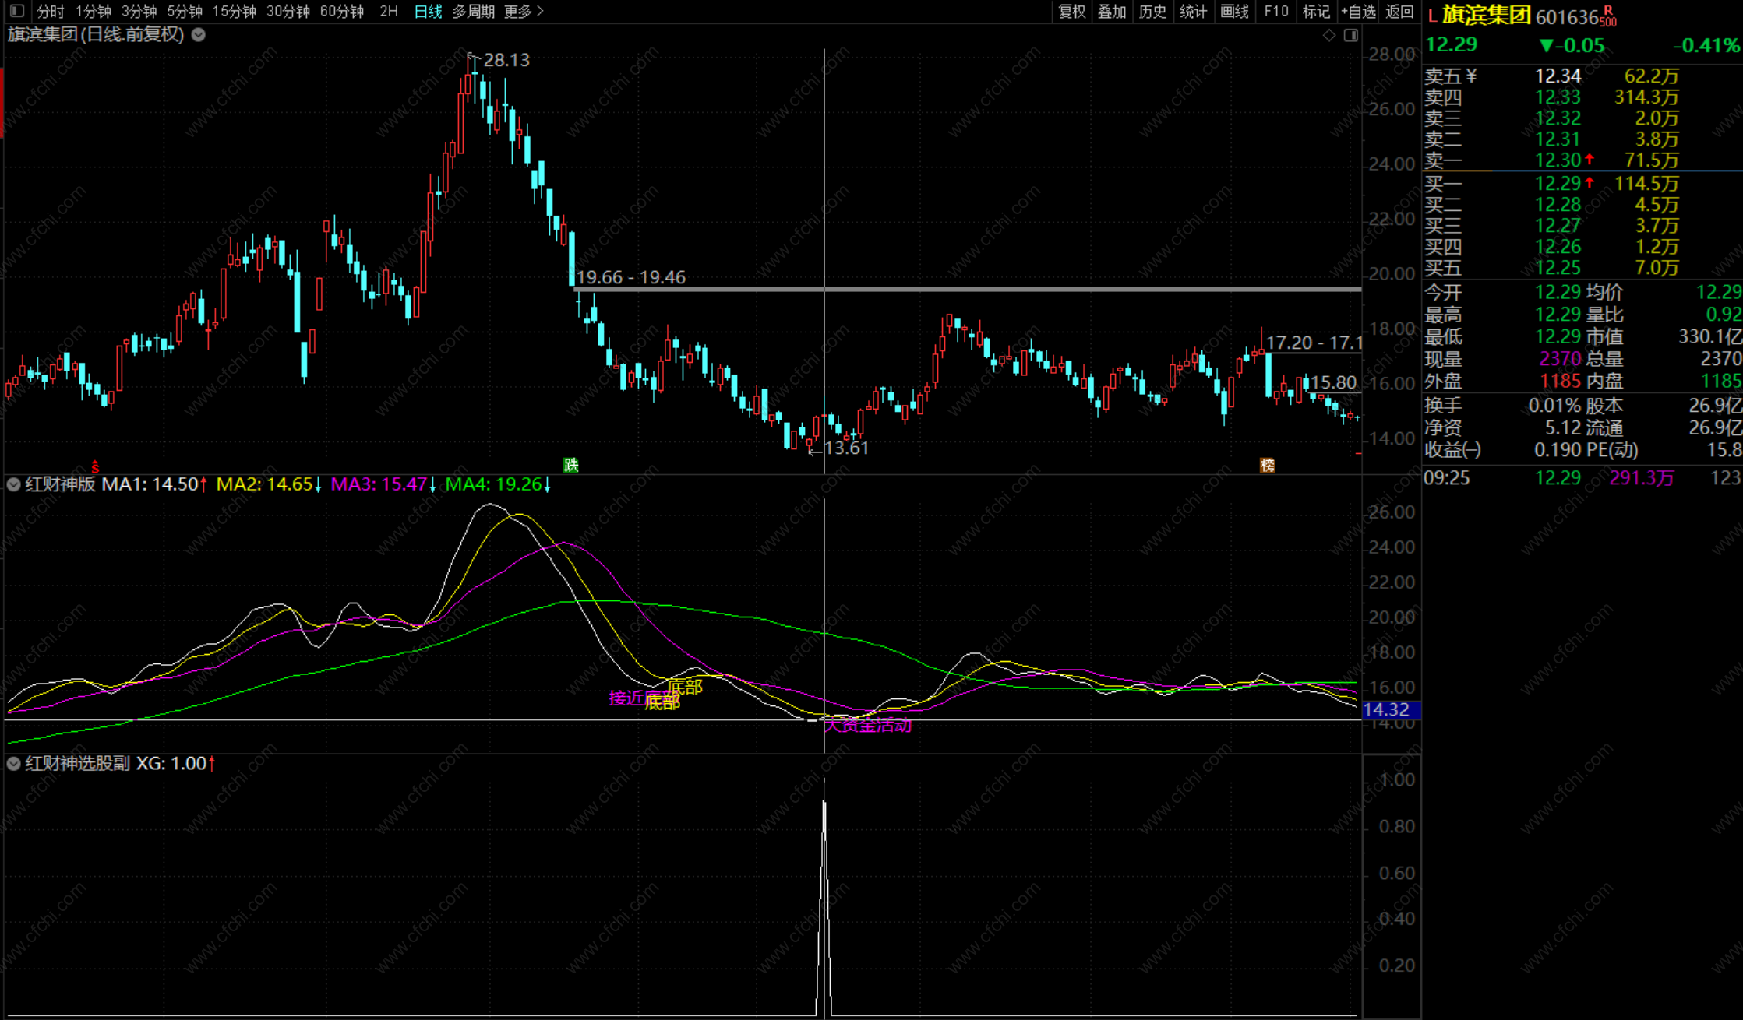Toggle the right panel layout icon
The image size is (1743, 1020).
click(1351, 35)
